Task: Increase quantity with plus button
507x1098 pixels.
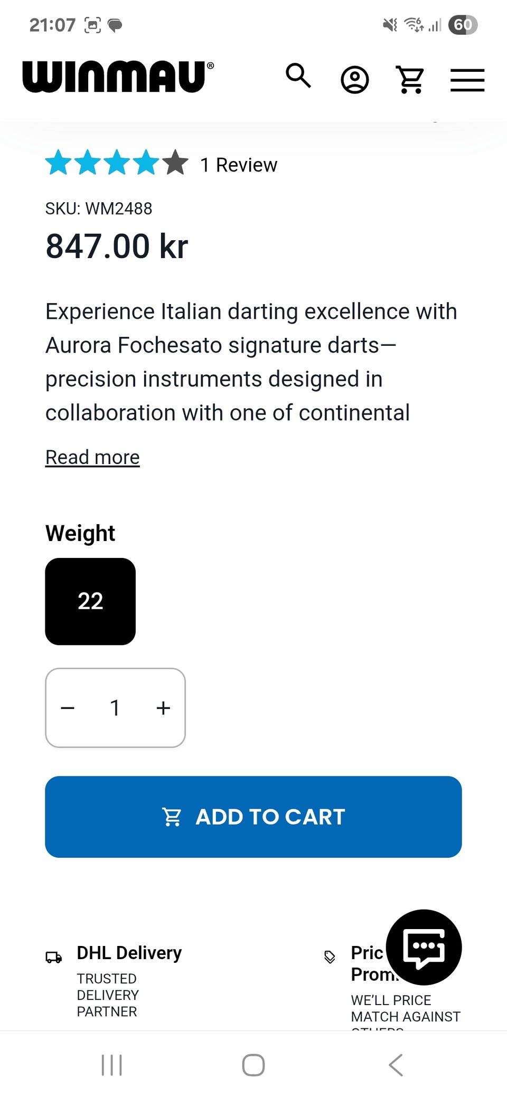Action: [163, 708]
